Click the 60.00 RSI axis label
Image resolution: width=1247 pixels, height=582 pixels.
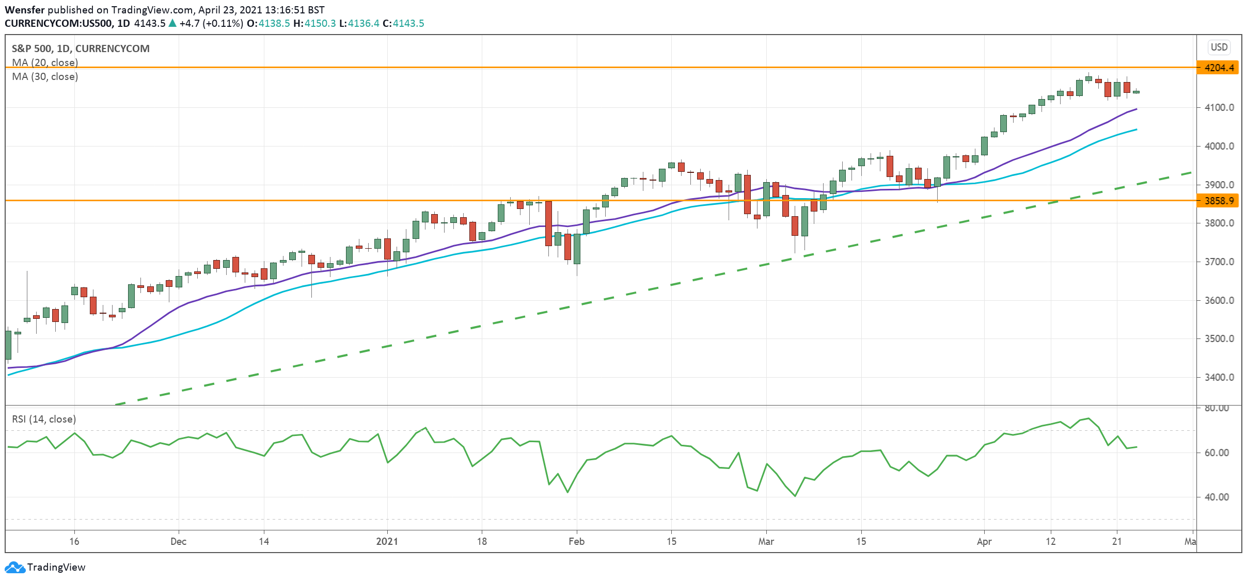coord(1217,452)
